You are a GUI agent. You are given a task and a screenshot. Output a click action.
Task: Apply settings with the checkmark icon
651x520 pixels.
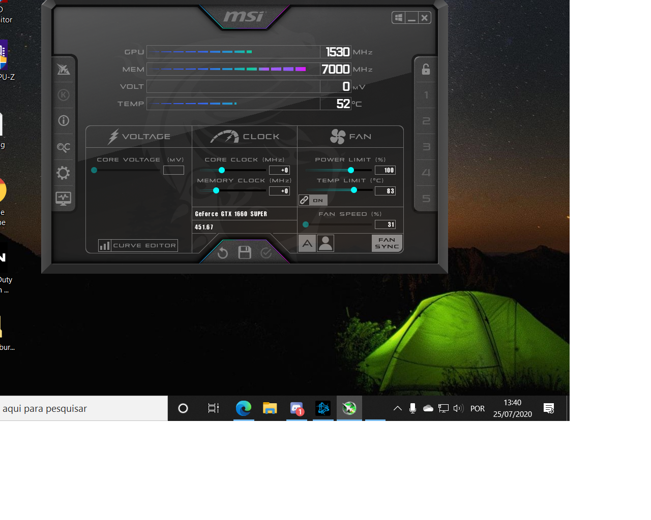coord(266,253)
